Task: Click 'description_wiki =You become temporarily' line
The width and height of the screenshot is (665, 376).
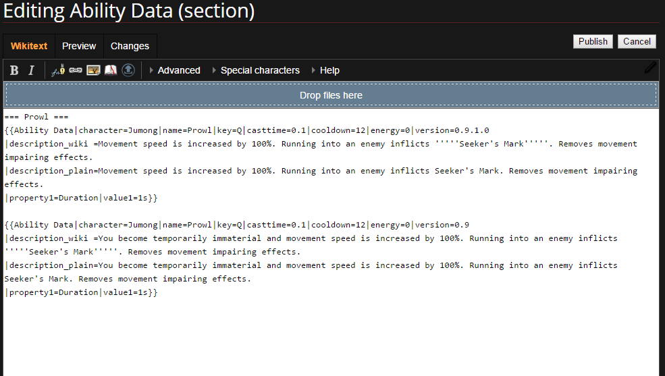Action: point(311,238)
